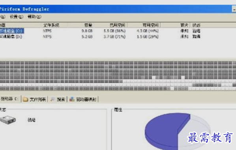Sort by the 可用空间 column header

click(x=150, y=25)
